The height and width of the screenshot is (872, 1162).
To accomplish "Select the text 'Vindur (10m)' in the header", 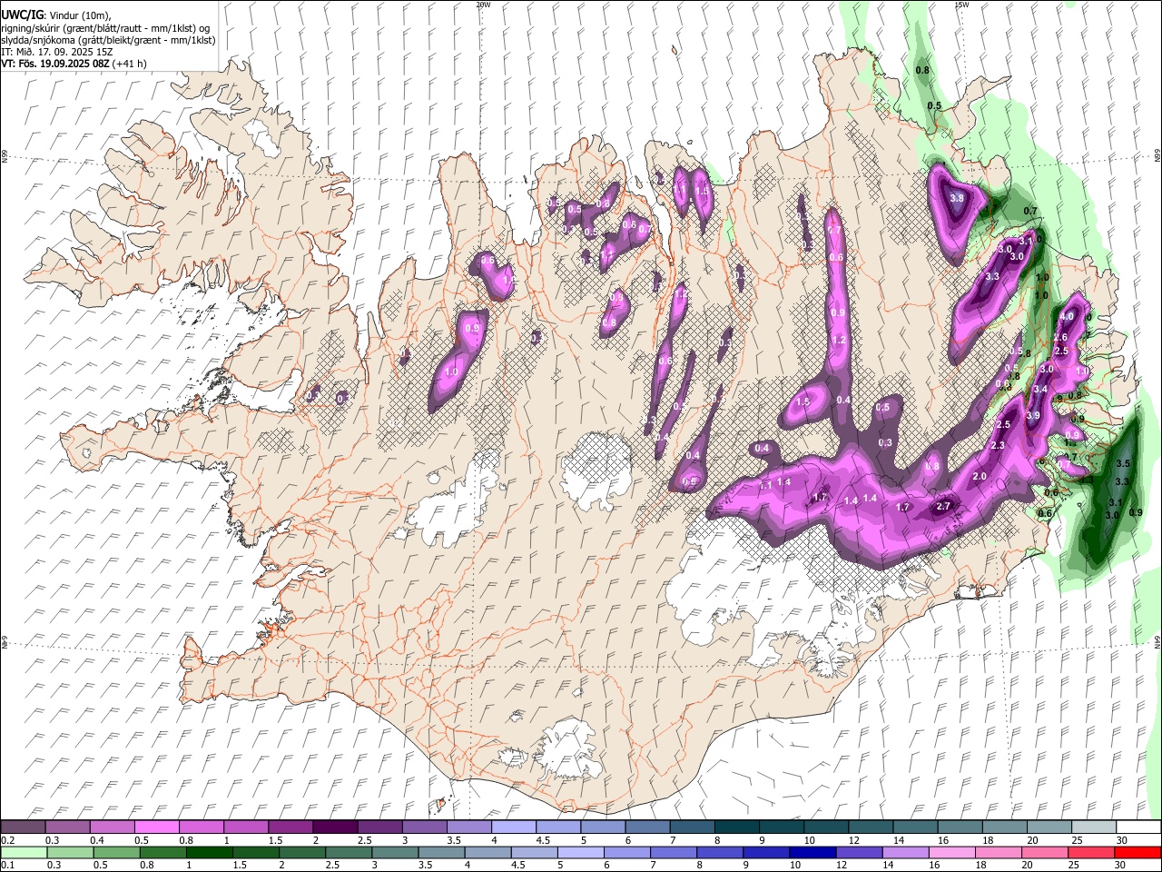I will [78, 15].
